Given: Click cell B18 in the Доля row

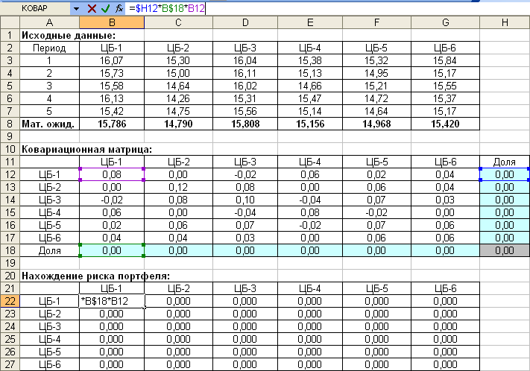Looking at the screenshot, I should pos(111,250).
